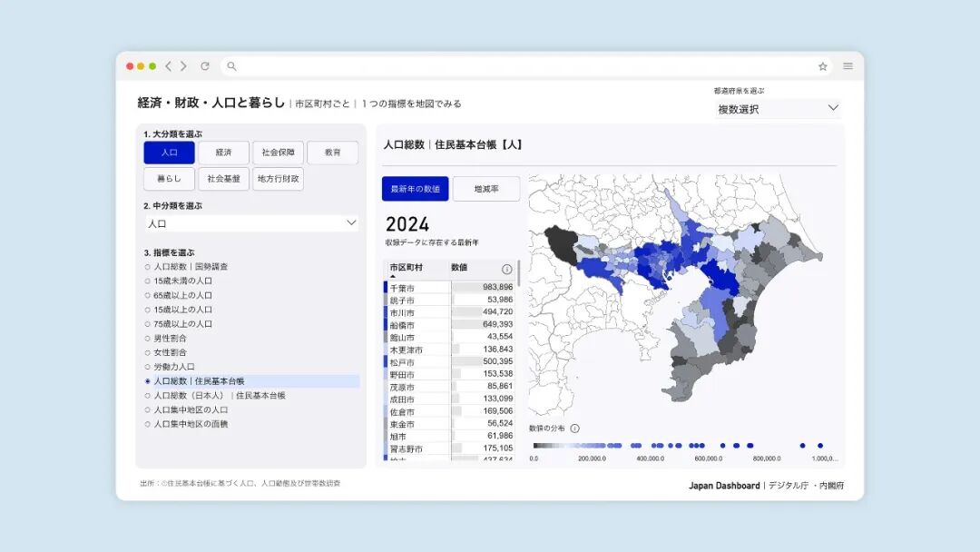This screenshot has width=980, height=552.
Task: Click the info icon beside 数値の分布
Action: click(575, 429)
